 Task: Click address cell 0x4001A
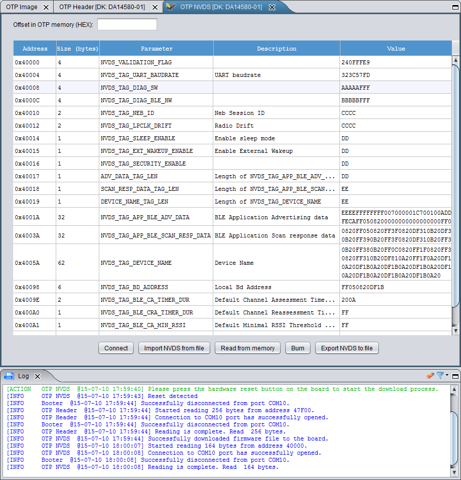(34, 217)
